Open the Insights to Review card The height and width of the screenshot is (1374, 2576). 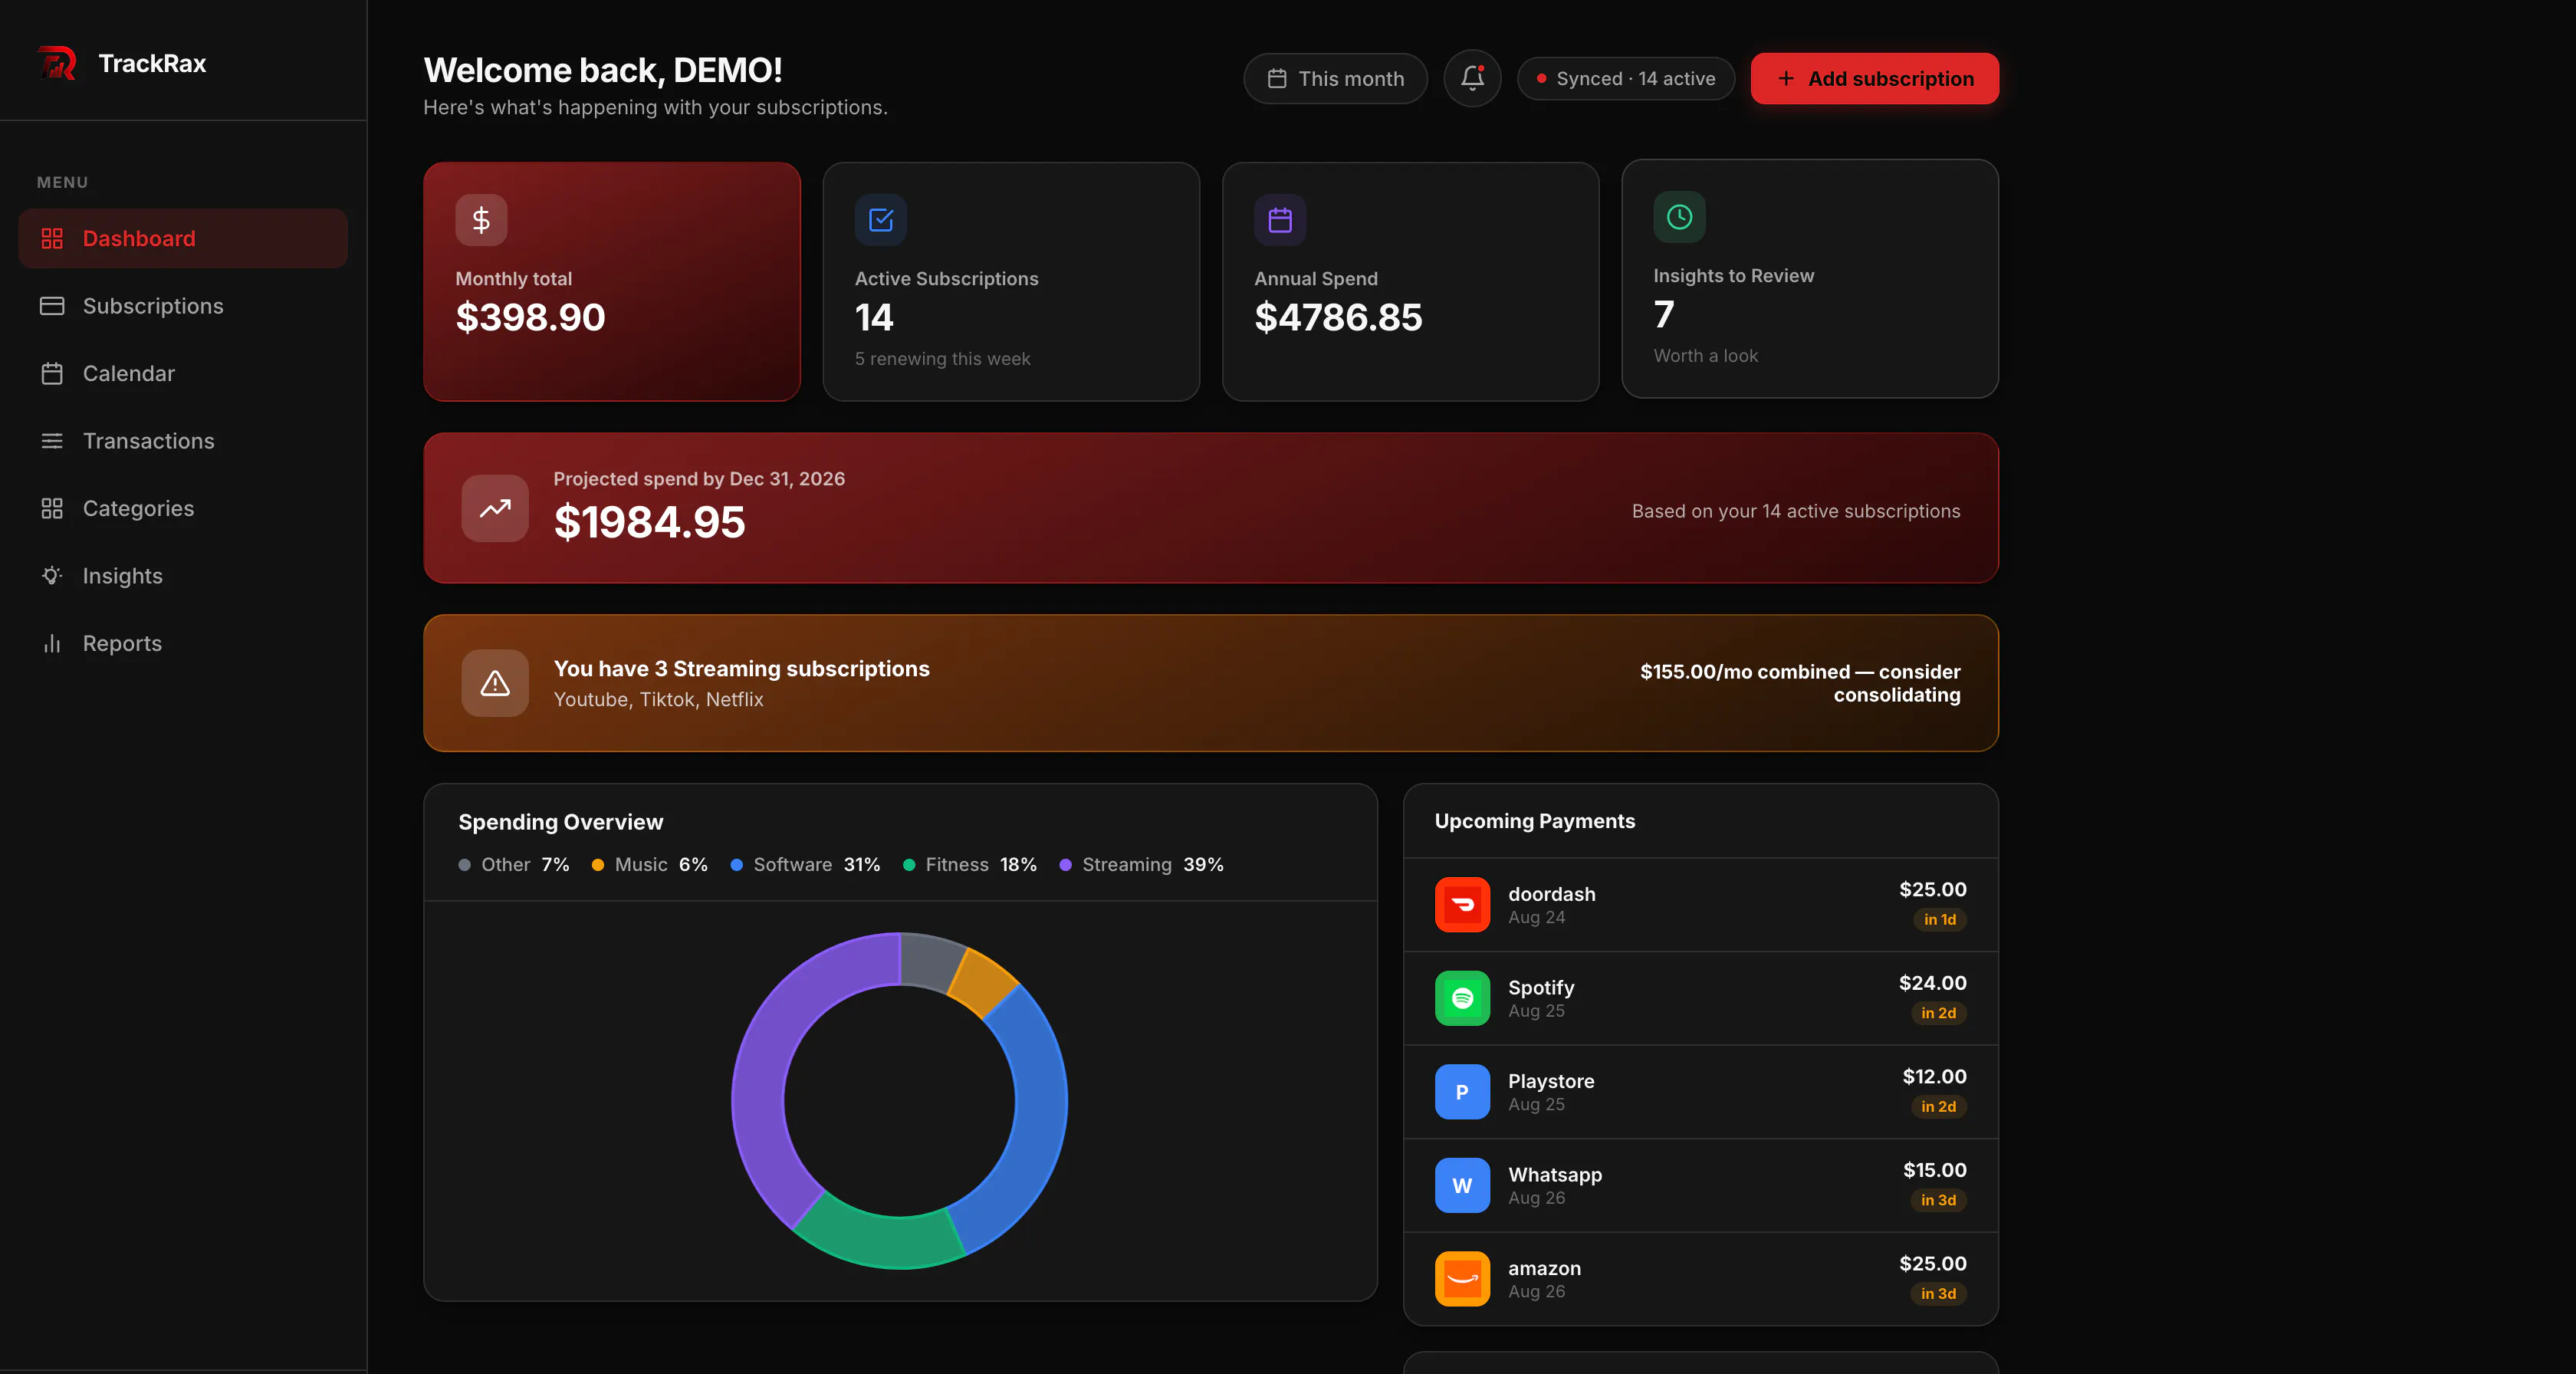pos(1810,279)
